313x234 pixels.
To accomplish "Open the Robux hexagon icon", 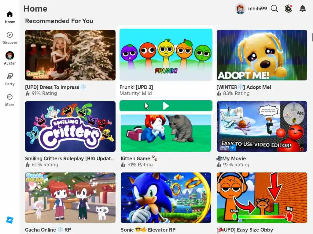I will click(x=289, y=9).
